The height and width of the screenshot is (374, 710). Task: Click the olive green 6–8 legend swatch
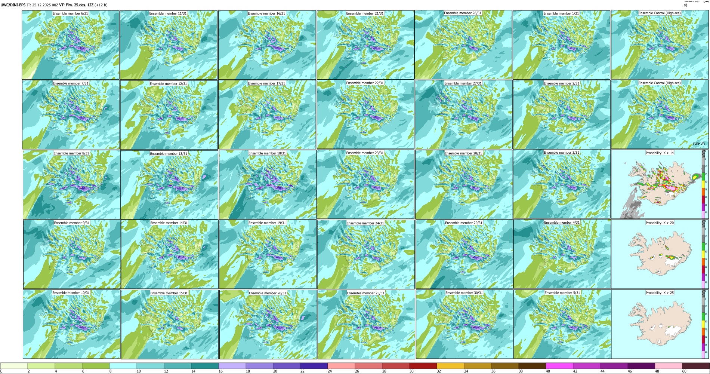[x=96, y=366]
